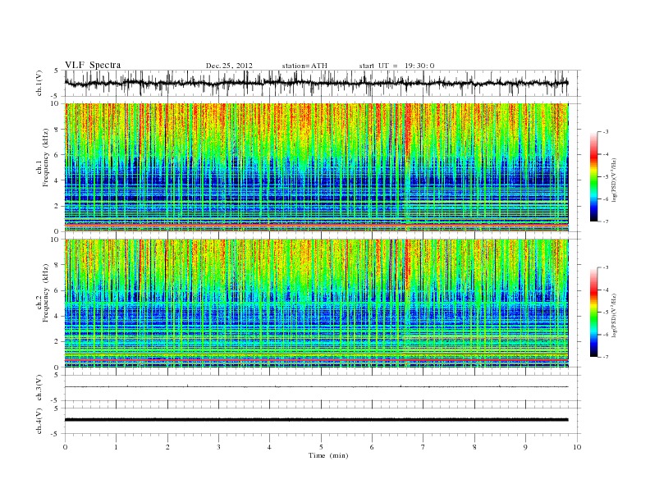Screen dimensions: 650x502
Task: Click time axis tick label '6'
Action: click(x=372, y=447)
